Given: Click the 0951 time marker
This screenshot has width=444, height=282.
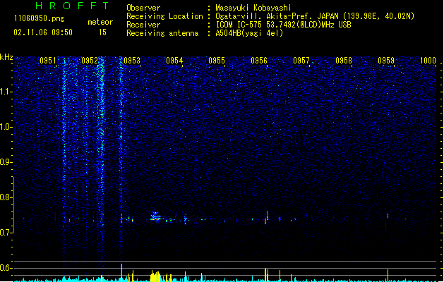Looking at the screenshot, I should [47, 61].
